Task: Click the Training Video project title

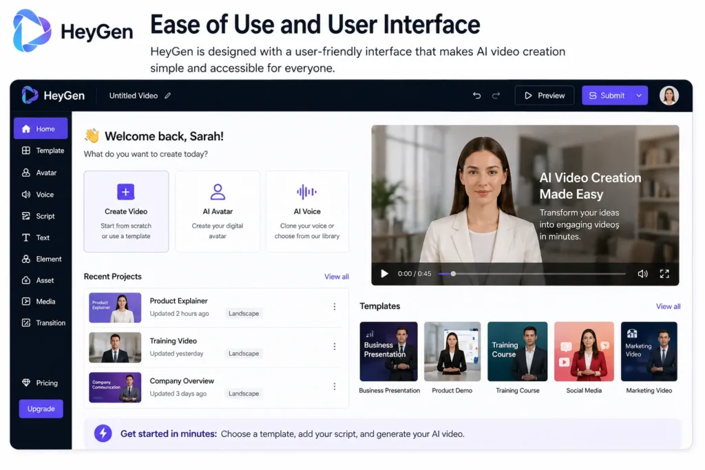Action: pyautogui.click(x=173, y=341)
